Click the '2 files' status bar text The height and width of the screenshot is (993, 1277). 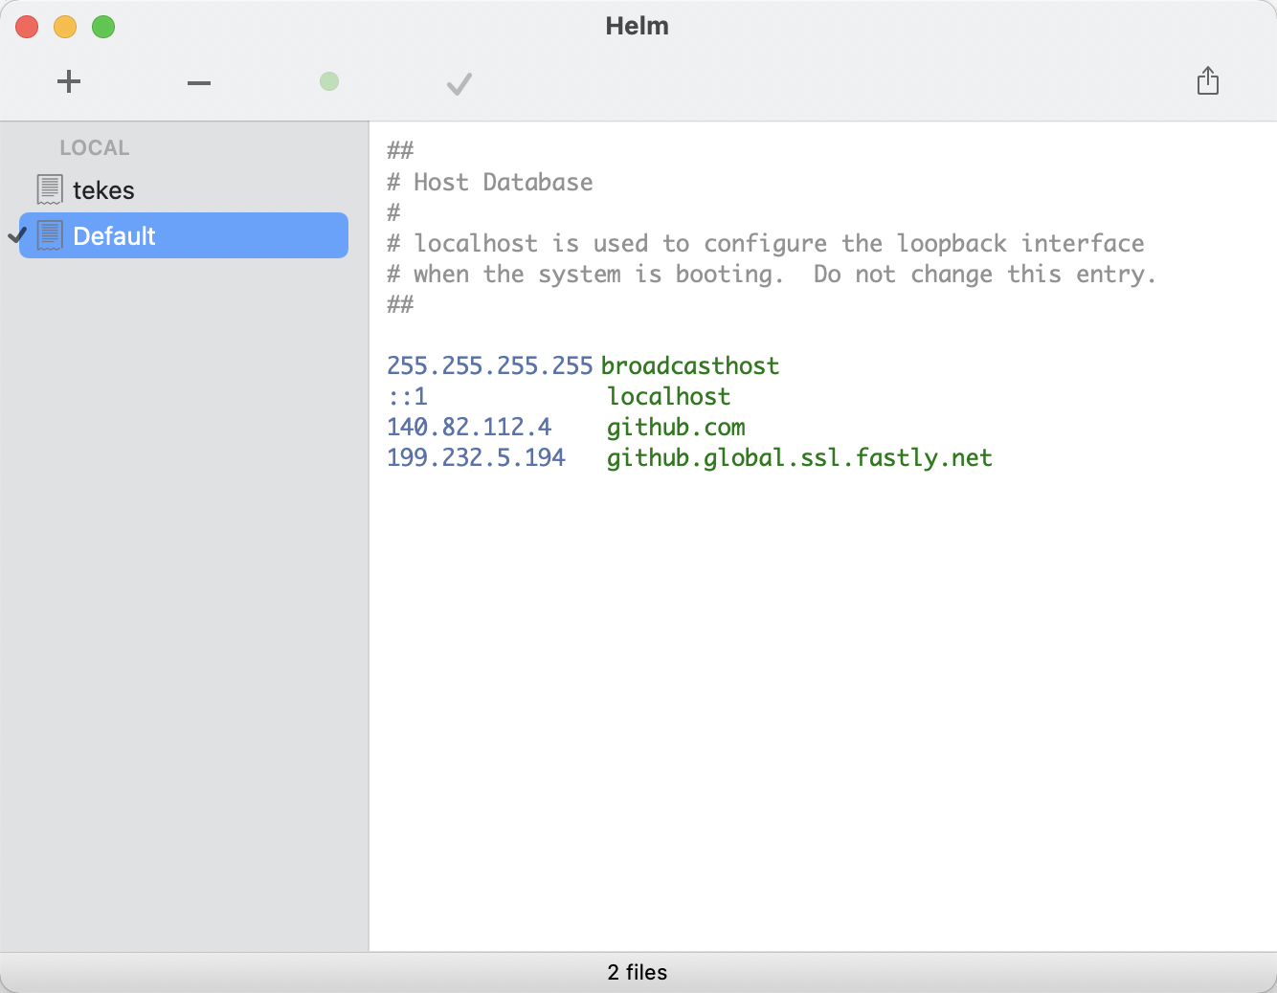tap(638, 972)
